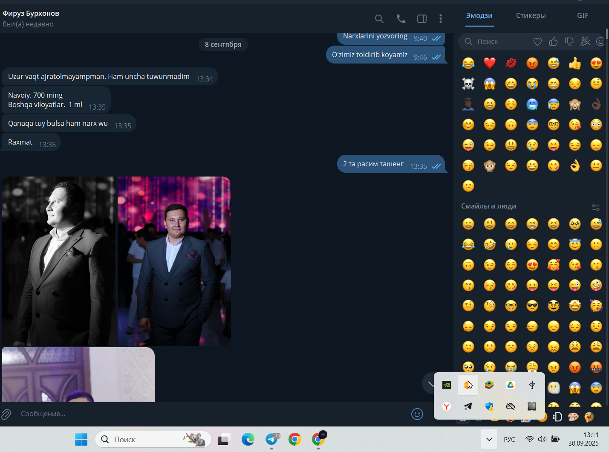Viewport: 609px width, 452px height.
Task: Click Фируз Бурхонов chat header name
Action: click(31, 13)
